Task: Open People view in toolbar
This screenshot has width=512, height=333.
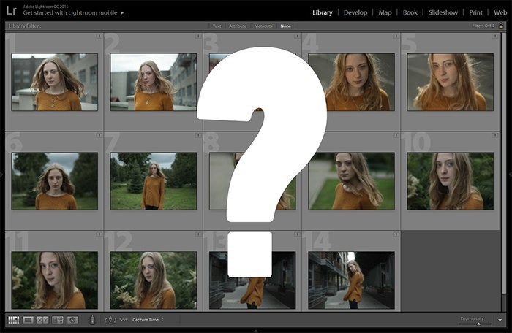Action: [72, 320]
